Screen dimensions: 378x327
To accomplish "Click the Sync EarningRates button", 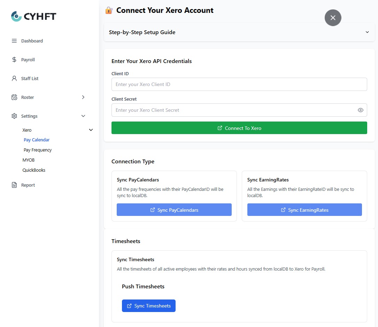I will click(x=304, y=210).
